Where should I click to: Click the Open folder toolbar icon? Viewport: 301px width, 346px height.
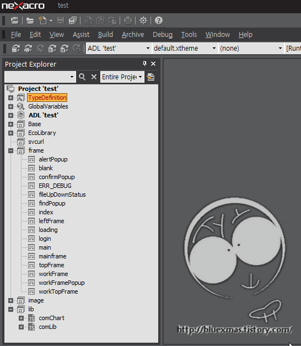pyautogui.click(x=30, y=21)
